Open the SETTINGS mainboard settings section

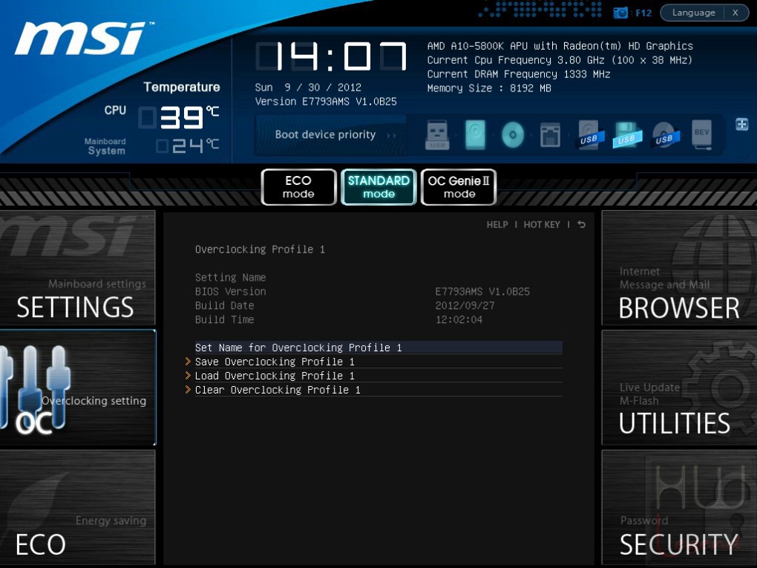click(77, 268)
